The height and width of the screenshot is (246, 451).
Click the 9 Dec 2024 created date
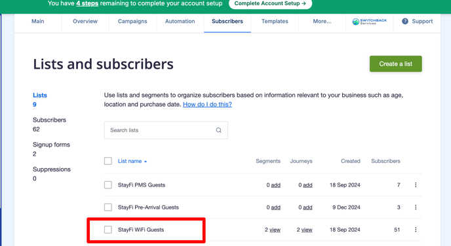tap(346, 207)
